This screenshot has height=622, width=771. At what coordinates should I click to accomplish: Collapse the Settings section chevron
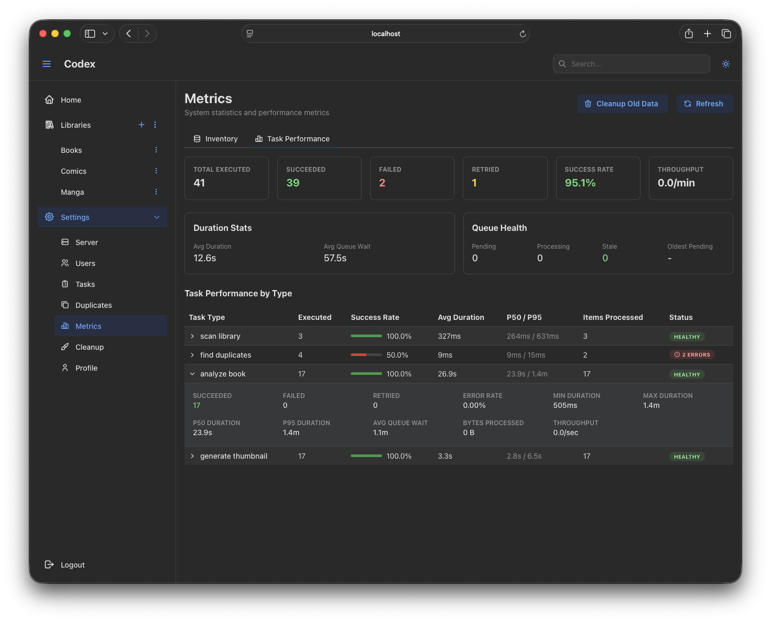(x=156, y=217)
